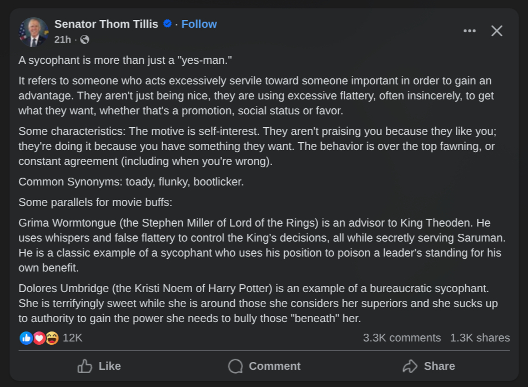This screenshot has height=387, width=528.
Task: Click the Like thumbs-up button icon
Action: click(85, 366)
